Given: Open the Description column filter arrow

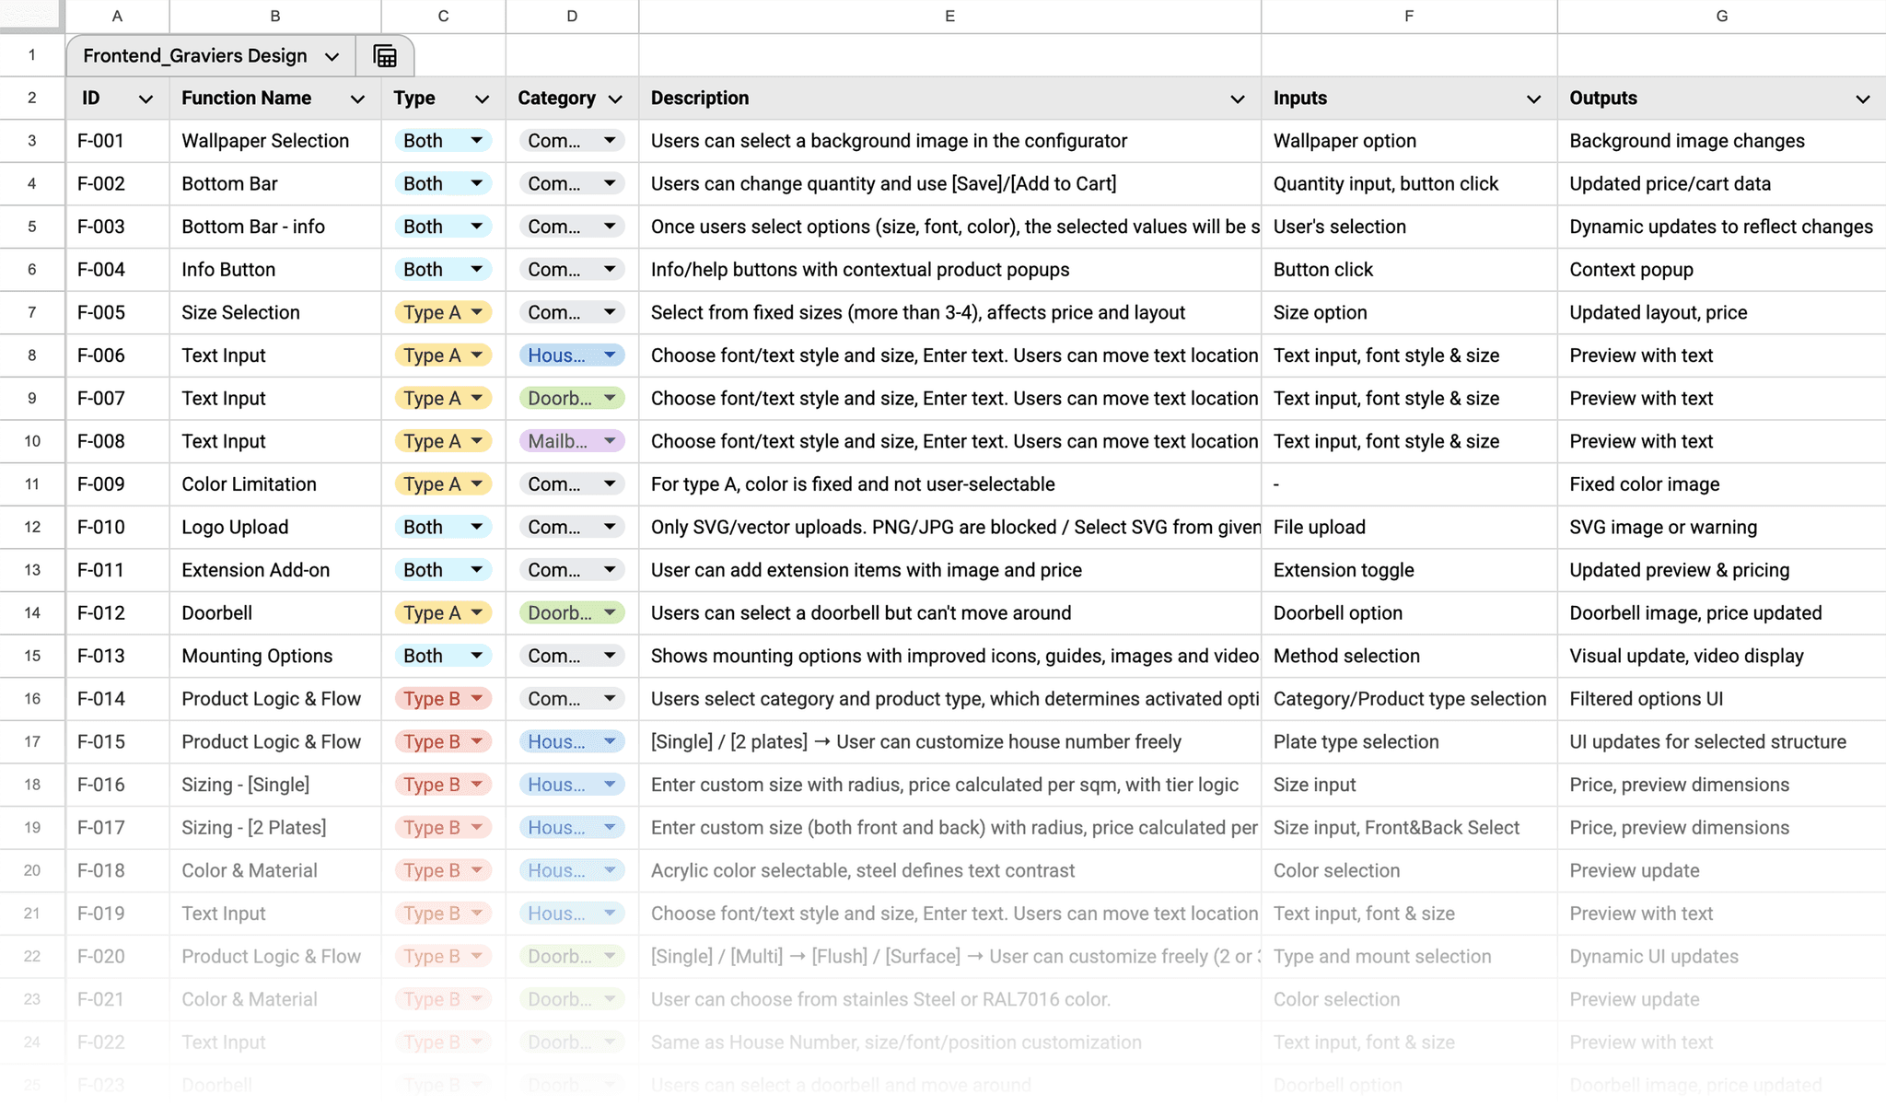Looking at the screenshot, I should (1238, 99).
